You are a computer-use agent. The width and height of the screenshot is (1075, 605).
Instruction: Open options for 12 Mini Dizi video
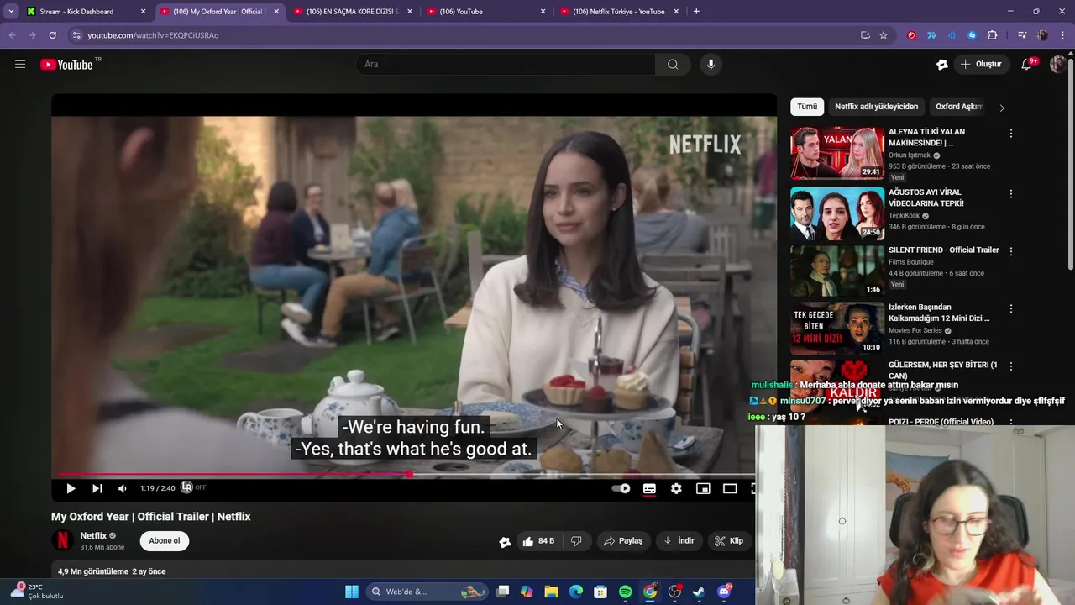coord(1011,309)
